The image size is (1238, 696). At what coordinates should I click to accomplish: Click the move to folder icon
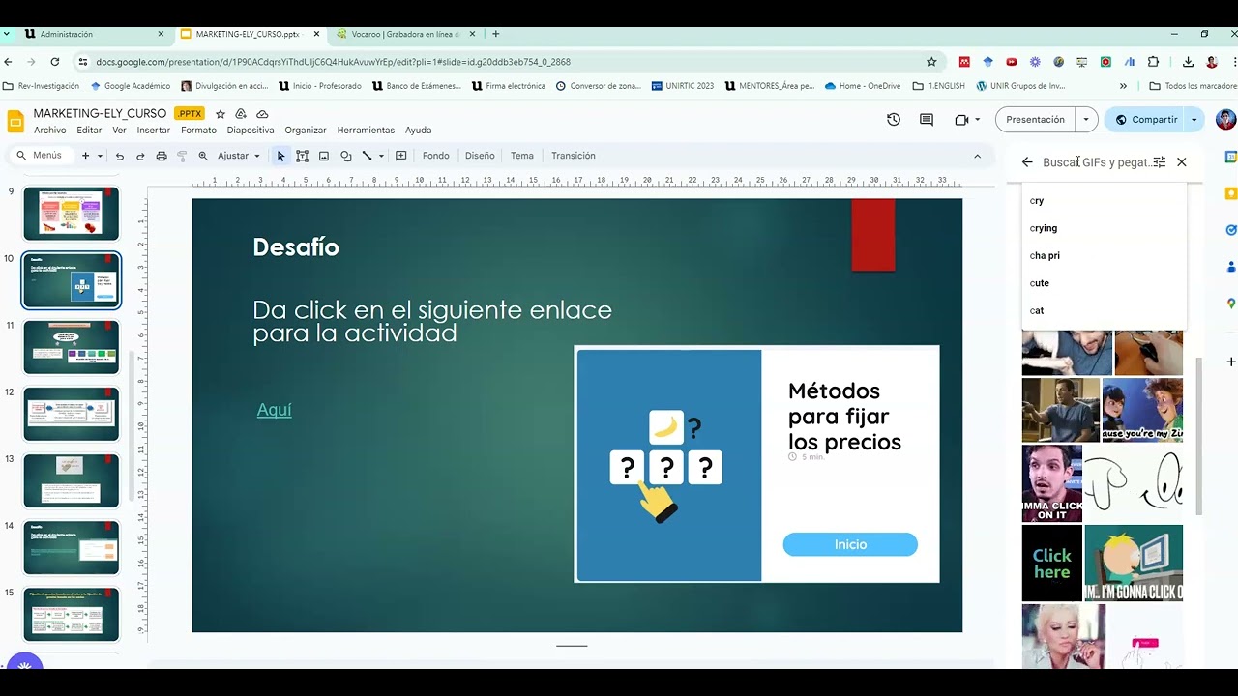(241, 114)
